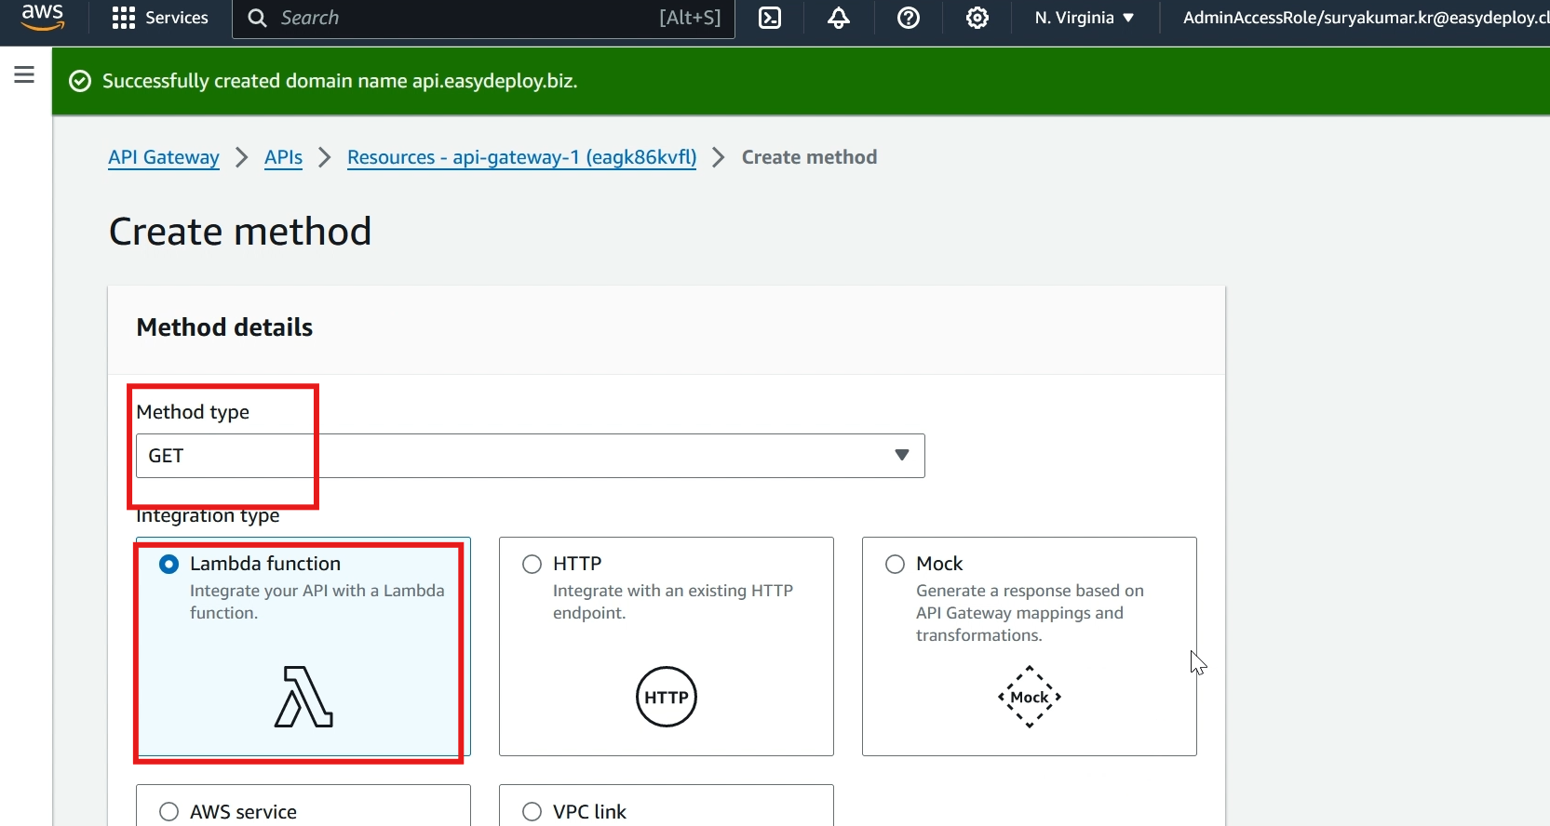Select the HTTP integration radio button

click(532, 564)
